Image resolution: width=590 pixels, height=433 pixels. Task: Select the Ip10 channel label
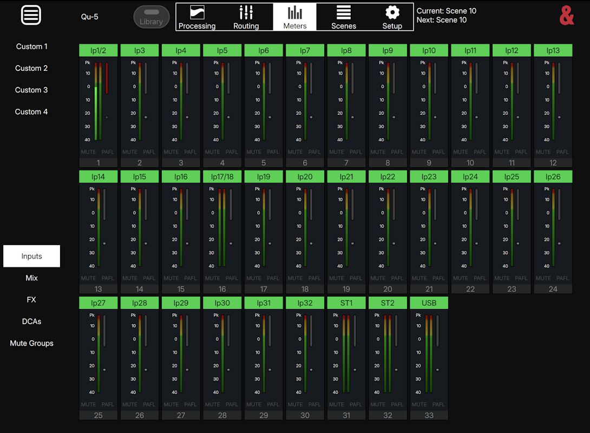coord(429,50)
